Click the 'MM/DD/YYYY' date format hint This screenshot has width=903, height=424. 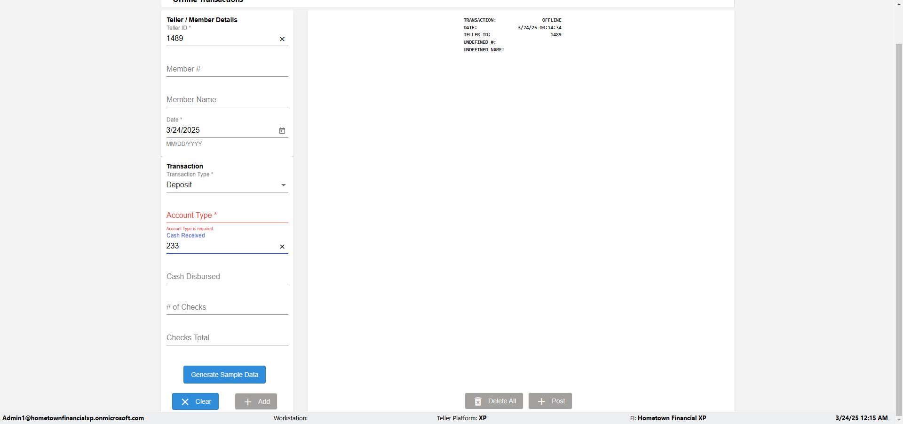coord(184,144)
